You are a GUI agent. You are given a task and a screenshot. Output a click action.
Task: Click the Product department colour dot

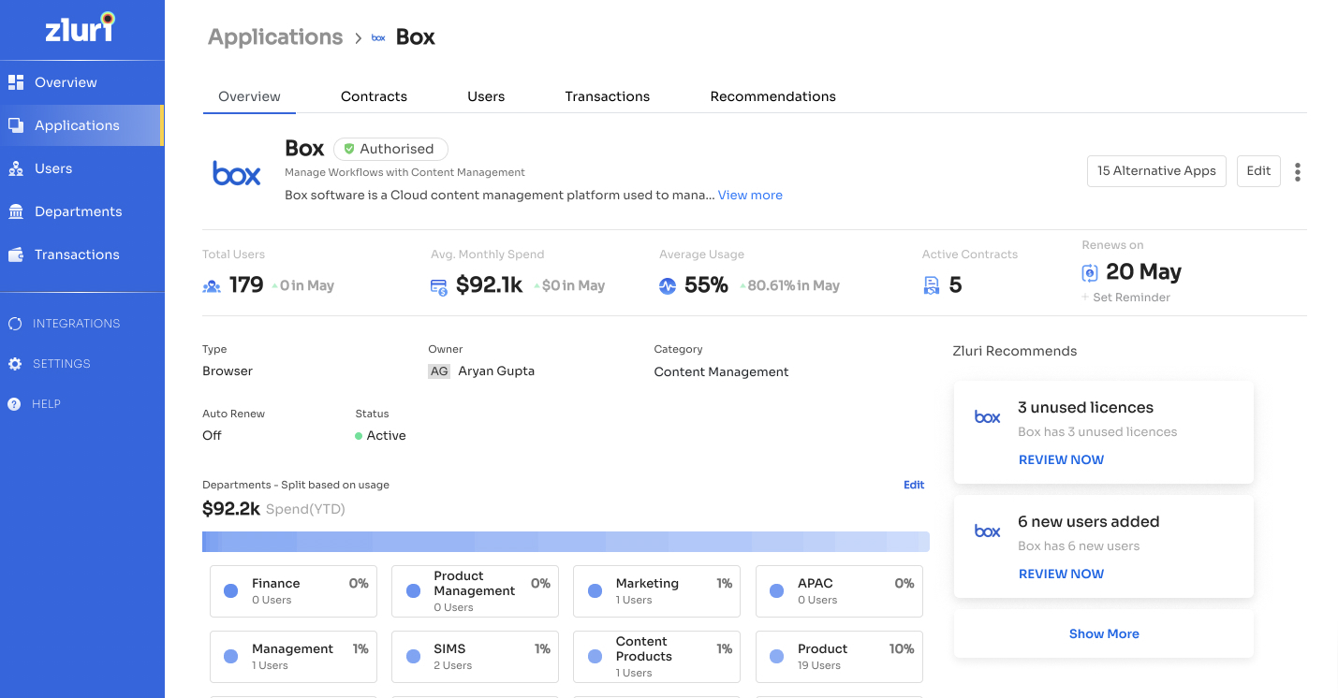(x=776, y=657)
